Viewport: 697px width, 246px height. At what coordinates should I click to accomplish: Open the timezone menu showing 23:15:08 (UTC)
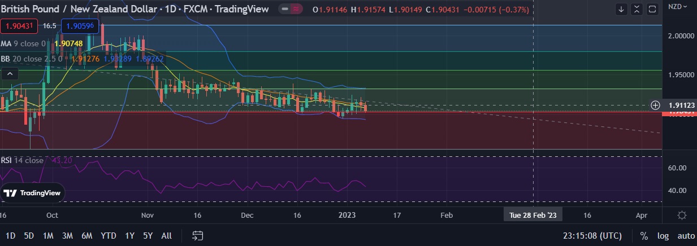tap(591, 235)
